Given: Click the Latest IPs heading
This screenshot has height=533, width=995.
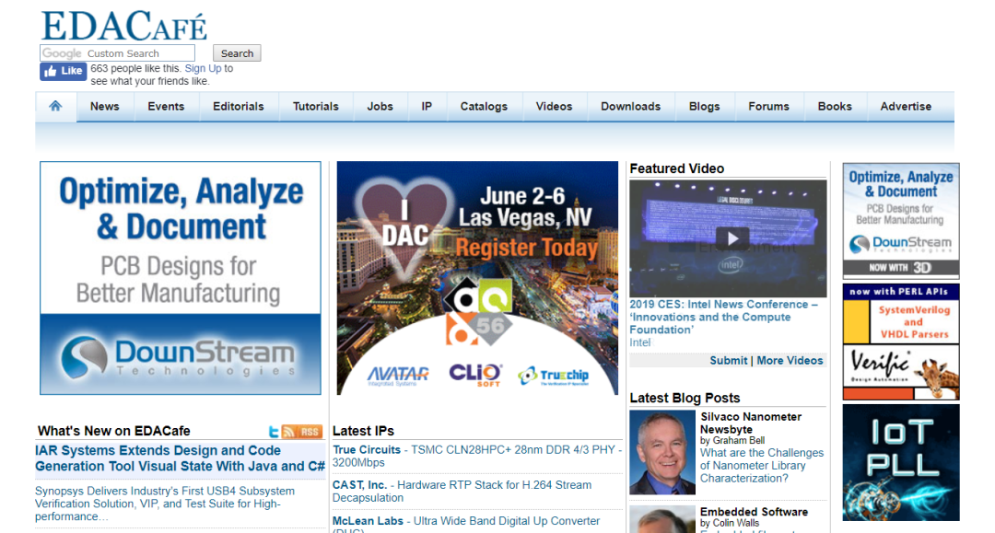Looking at the screenshot, I should point(363,431).
